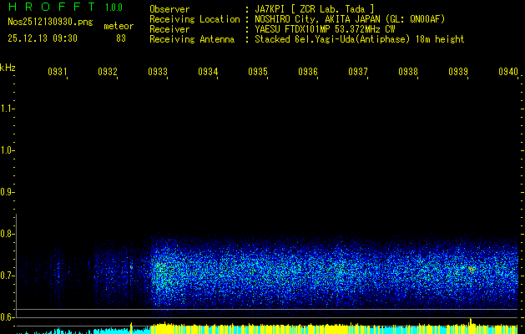Select the 0940 time label
Screen dimensions: 525x334
[507, 73]
